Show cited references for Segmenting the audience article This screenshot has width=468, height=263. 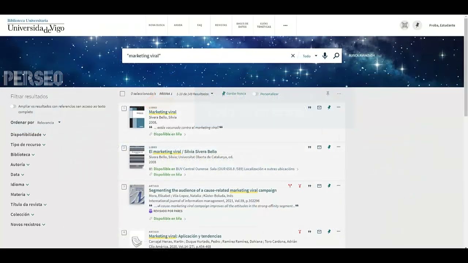click(300, 186)
